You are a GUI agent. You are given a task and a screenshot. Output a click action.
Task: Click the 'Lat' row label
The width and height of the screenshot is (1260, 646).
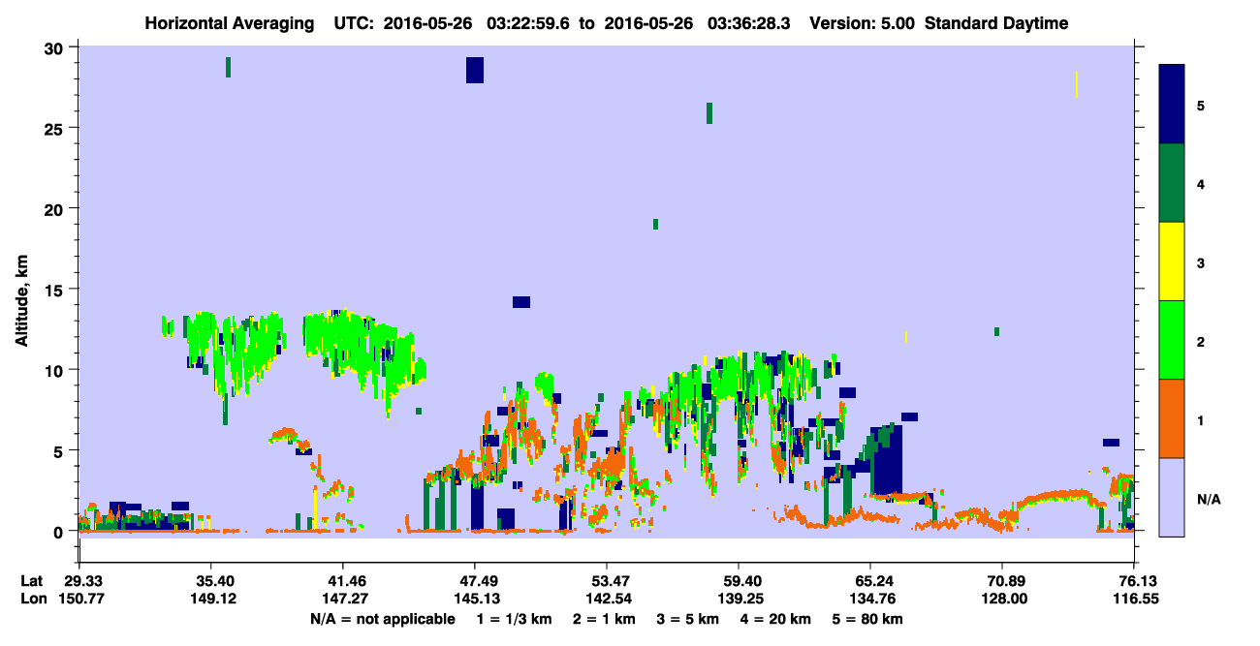(32, 581)
